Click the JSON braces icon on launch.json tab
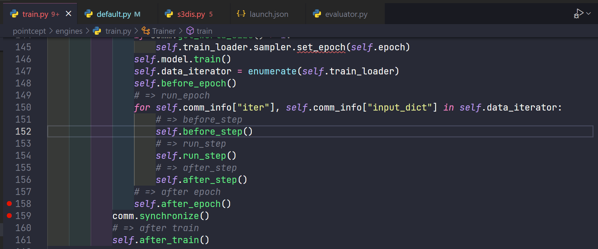 (241, 14)
